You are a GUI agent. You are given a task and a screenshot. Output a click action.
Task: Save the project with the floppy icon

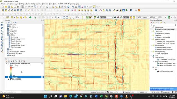pyautogui.click(x=9, y=7)
